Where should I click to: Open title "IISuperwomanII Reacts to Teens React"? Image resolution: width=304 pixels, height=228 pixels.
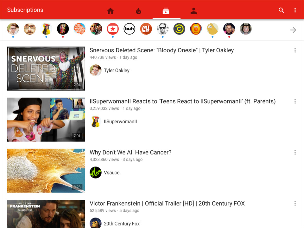click(182, 101)
